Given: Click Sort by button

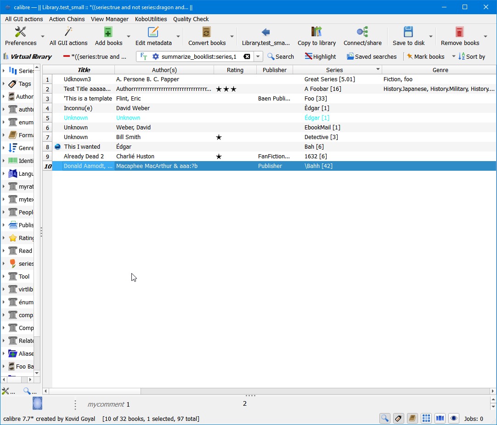Looking at the screenshot, I should point(472,57).
